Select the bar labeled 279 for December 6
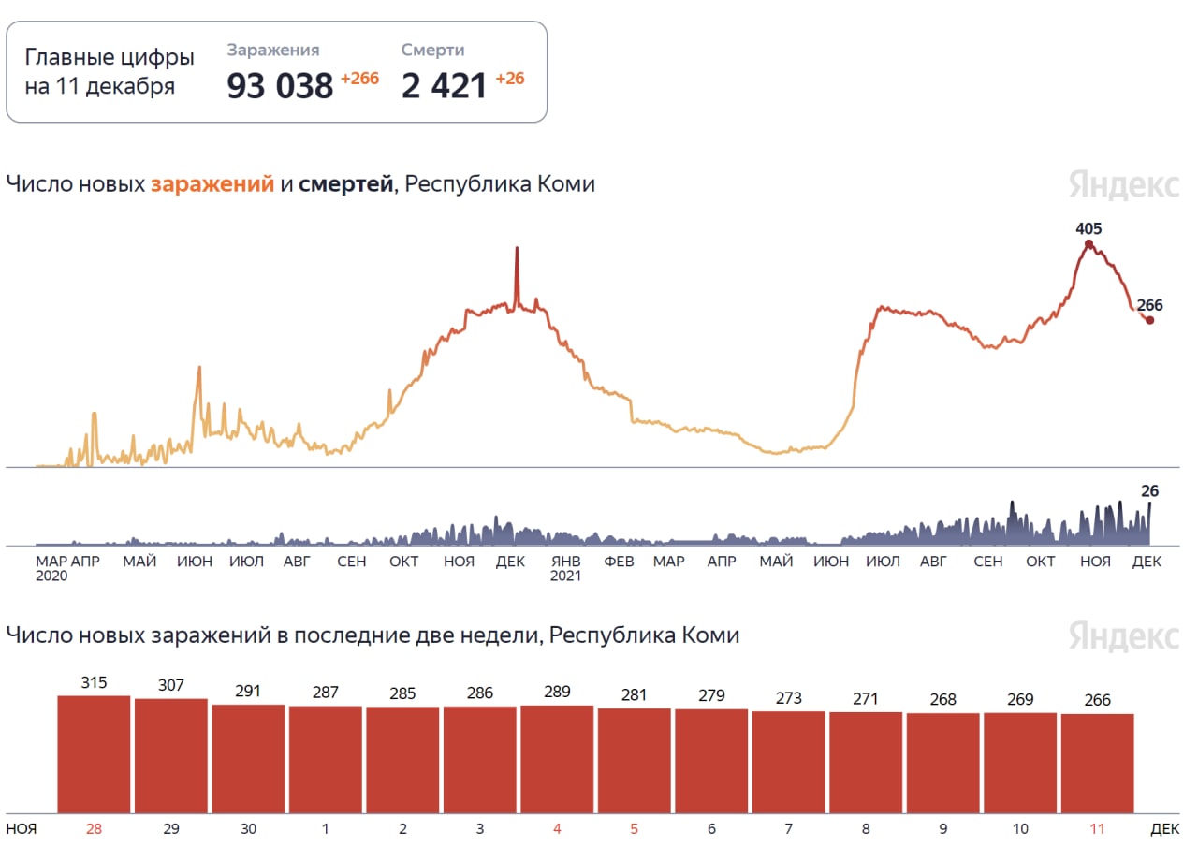 coord(711,761)
